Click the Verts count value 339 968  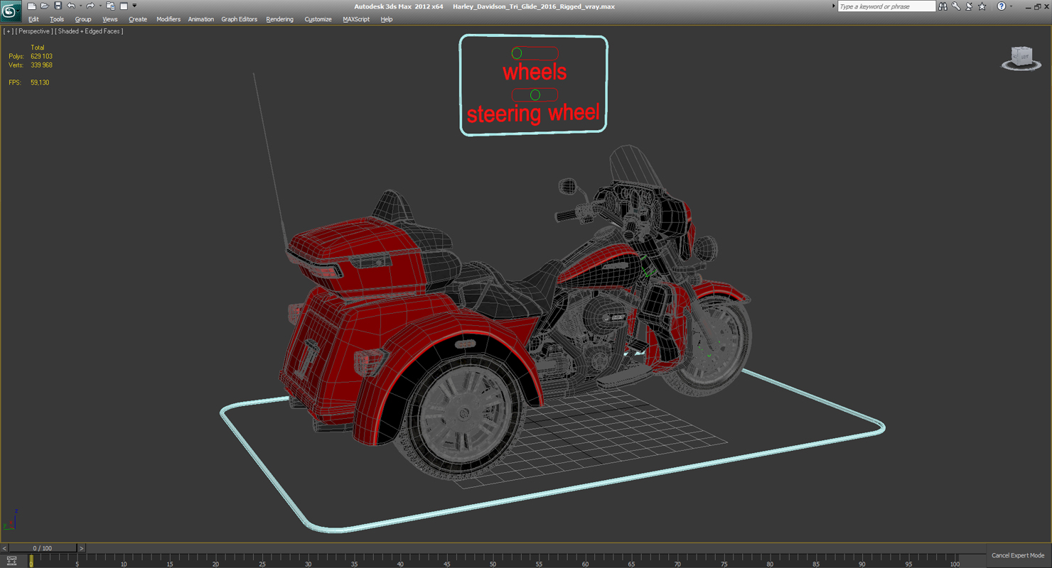(x=41, y=65)
